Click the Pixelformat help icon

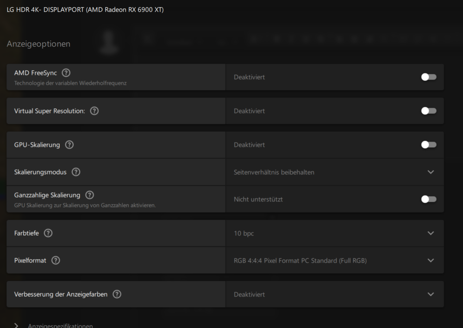coord(56,260)
